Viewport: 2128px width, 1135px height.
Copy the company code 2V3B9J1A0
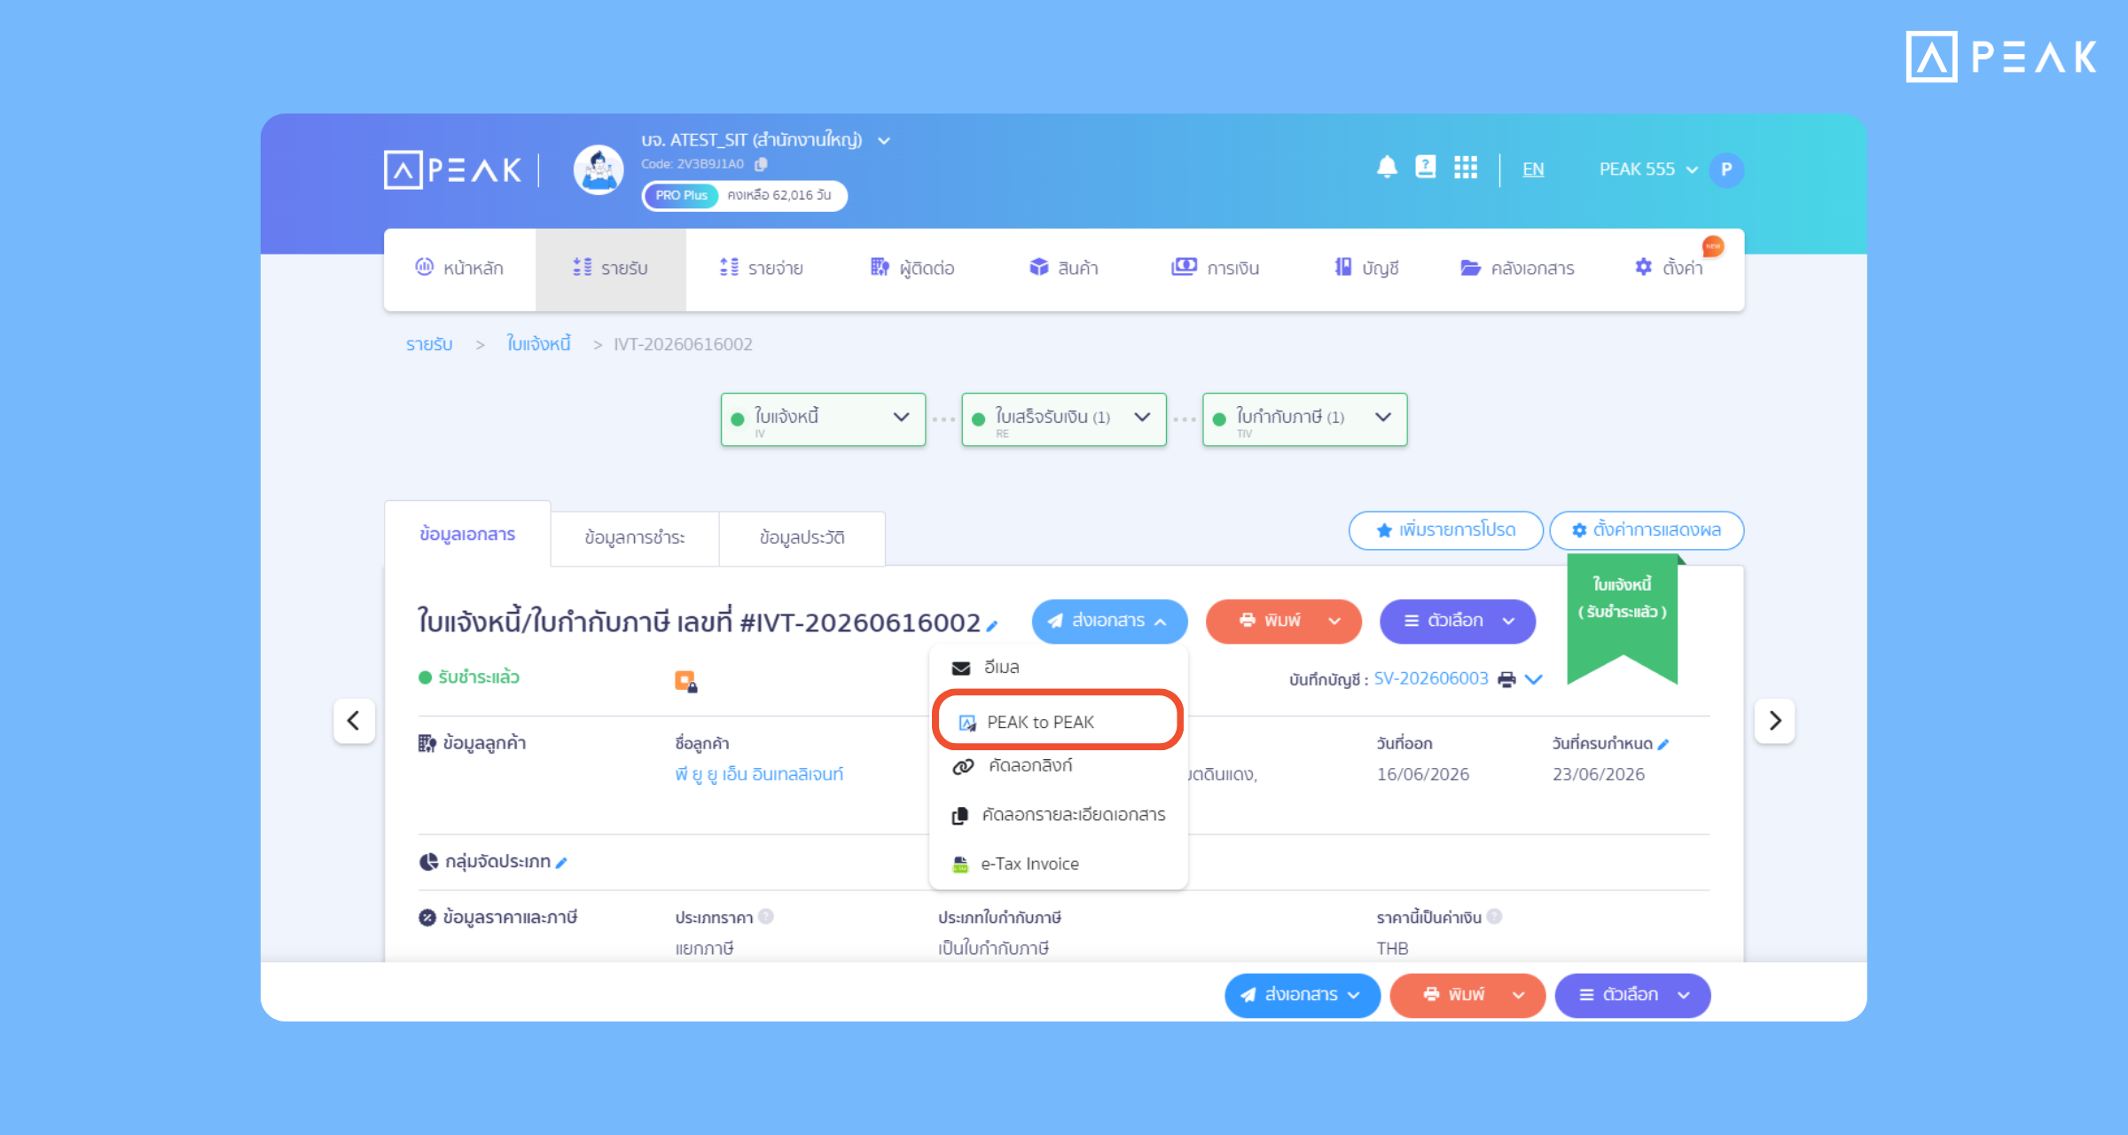tap(761, 164)
